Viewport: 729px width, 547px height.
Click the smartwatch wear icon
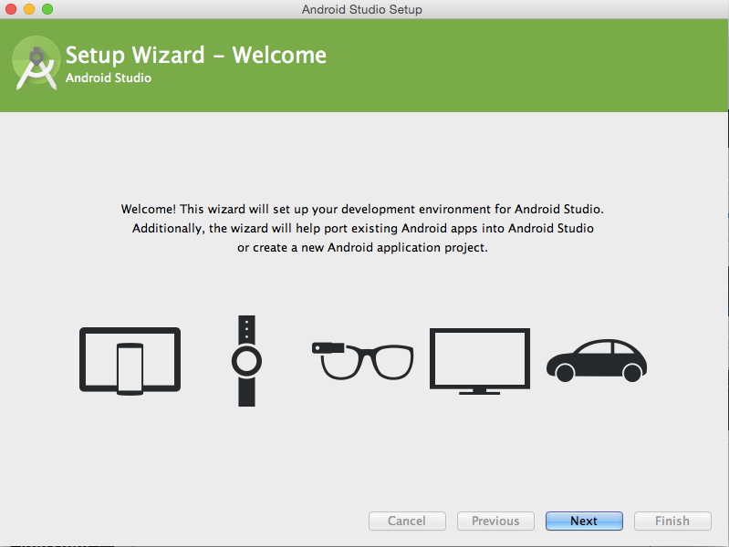tap(246, 361)
